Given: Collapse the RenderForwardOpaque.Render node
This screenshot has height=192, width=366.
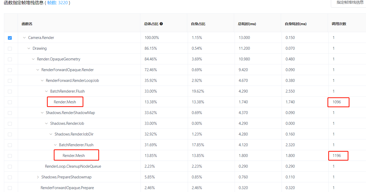Looking at the screenshot, I should 38,70.
